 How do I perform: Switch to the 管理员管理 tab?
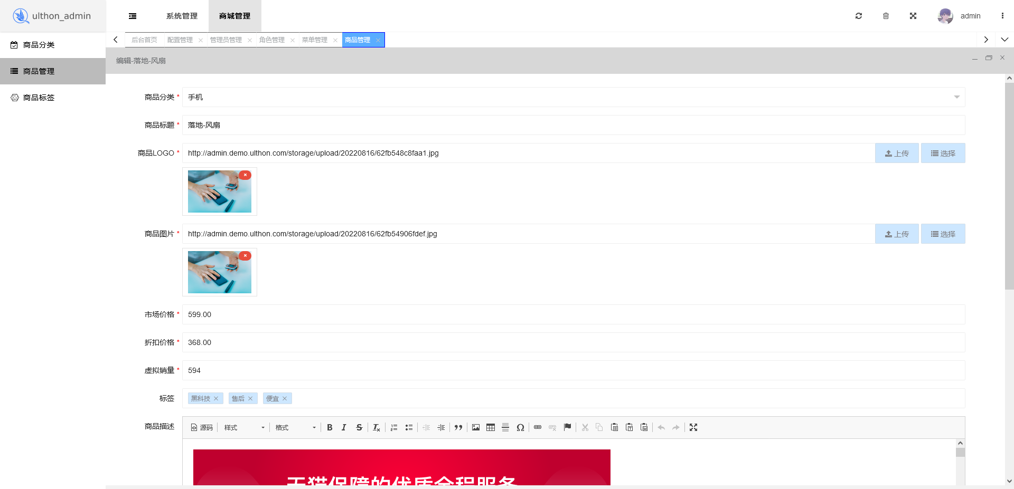point(226,40)
